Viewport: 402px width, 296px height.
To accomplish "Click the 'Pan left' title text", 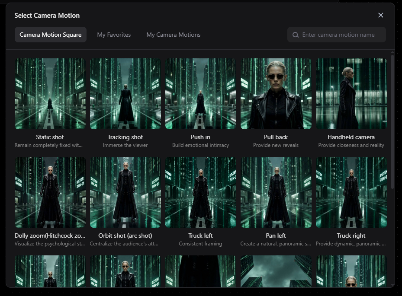I will [276, 236].
